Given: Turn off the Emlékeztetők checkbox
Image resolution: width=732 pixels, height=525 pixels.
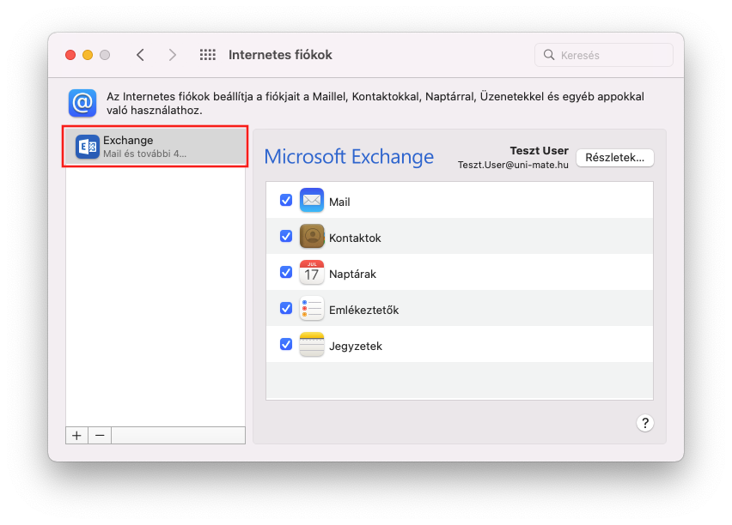Looking at the screenshot, I should point(286,309).
